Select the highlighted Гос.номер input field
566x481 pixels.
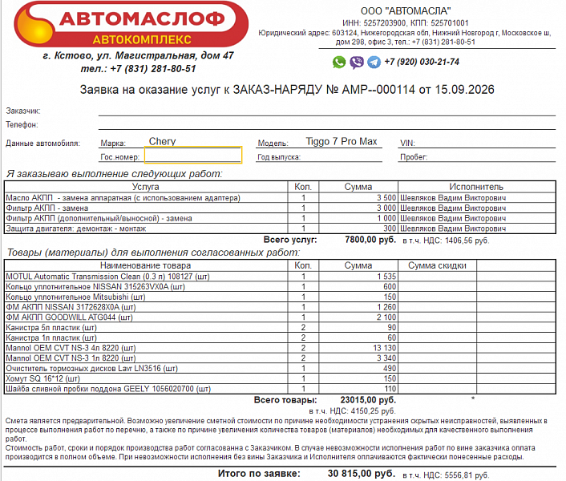click(x=193, y=155)
